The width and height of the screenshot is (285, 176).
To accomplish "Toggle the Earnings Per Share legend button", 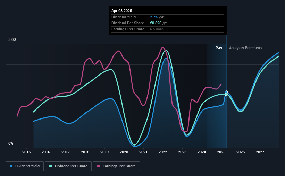I will click(x=116, y=166).
